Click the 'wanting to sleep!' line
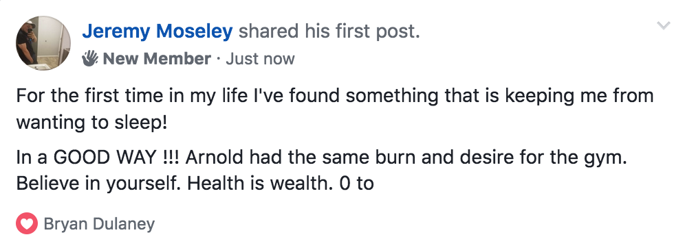The height and width of the screenshot is (248, 685). coord(91,123)
